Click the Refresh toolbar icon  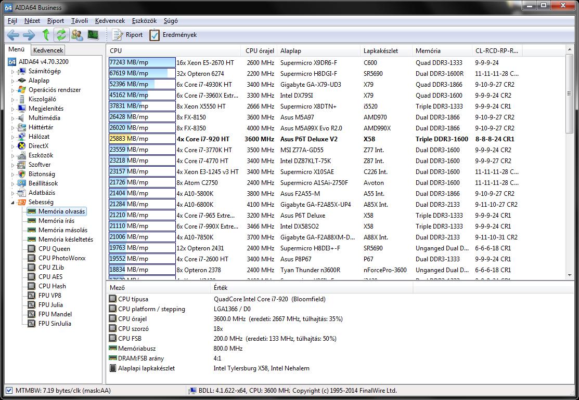(x=61, y=35)
